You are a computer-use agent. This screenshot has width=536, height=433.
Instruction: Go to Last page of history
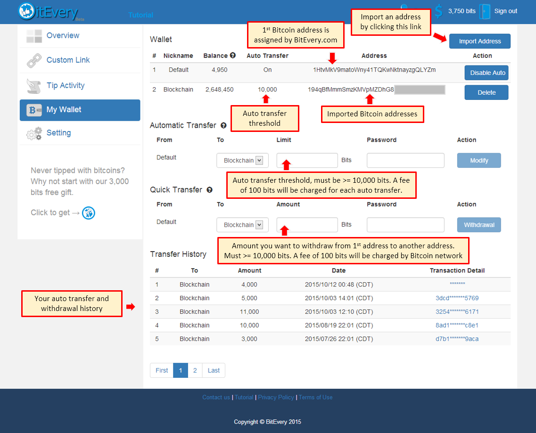(214, 370)
